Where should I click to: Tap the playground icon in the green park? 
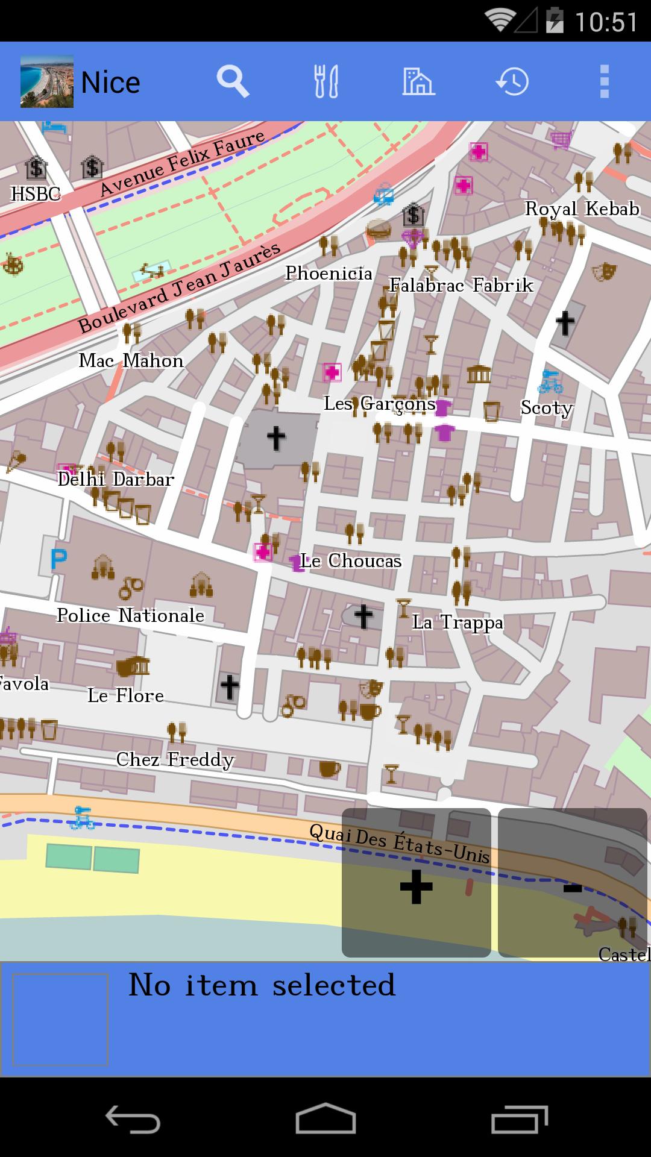[152, 272]
